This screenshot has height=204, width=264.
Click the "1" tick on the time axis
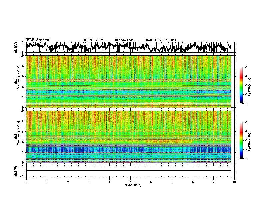47,182
